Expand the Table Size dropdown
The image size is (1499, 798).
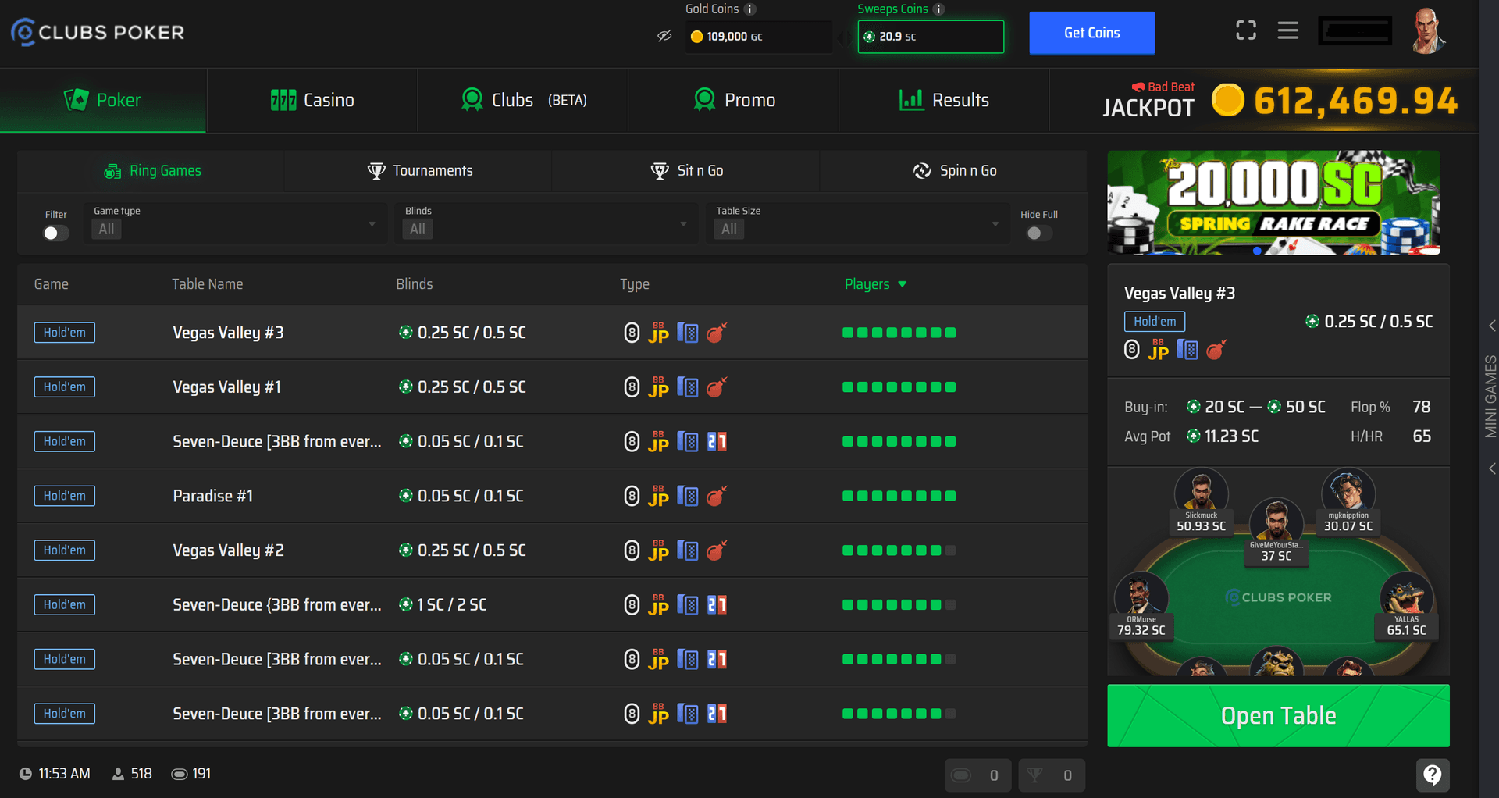[858, 224]
